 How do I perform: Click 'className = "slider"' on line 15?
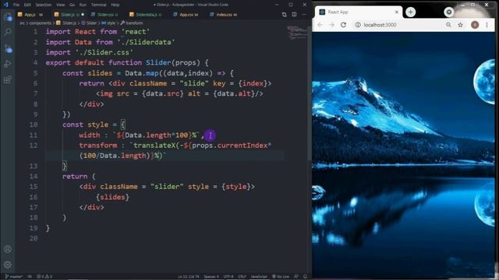(x=142, y=187)
